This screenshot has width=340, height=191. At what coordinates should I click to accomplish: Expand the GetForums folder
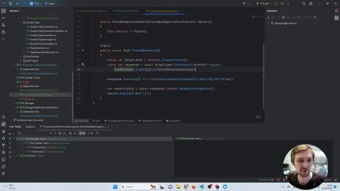[x=21, y=57]
